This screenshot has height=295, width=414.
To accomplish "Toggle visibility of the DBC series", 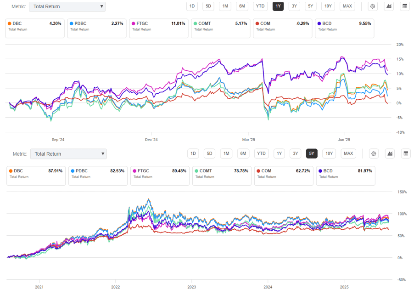I will pos(34,28).
